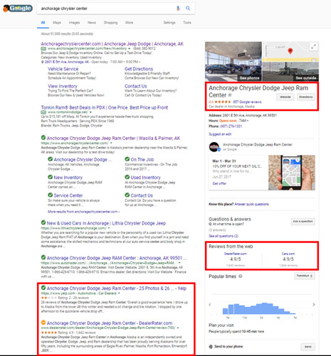Click the Ask a question button
Viewport: 331px width, 356px height.
click(303, 221)
